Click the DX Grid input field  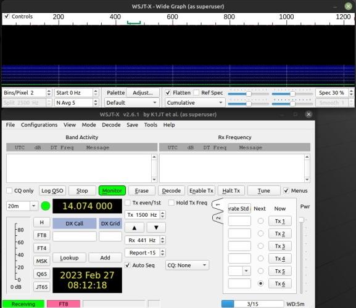(x=110, y=237)
